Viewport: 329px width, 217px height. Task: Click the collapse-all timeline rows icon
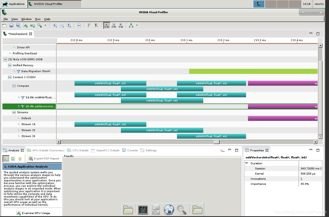(79, 25)
